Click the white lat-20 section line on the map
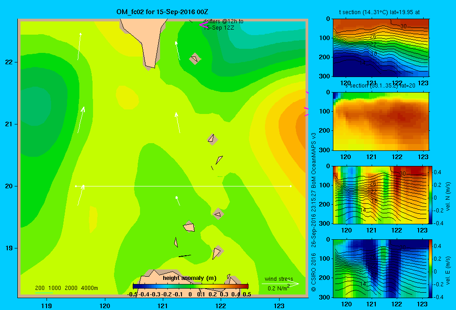The height and width of the screenshot is (310, 456). pos(183,186)
